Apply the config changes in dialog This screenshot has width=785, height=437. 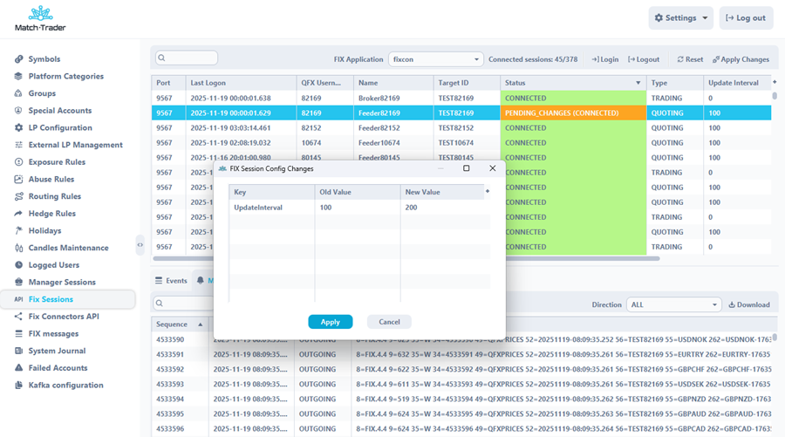(x=330, y=322)
